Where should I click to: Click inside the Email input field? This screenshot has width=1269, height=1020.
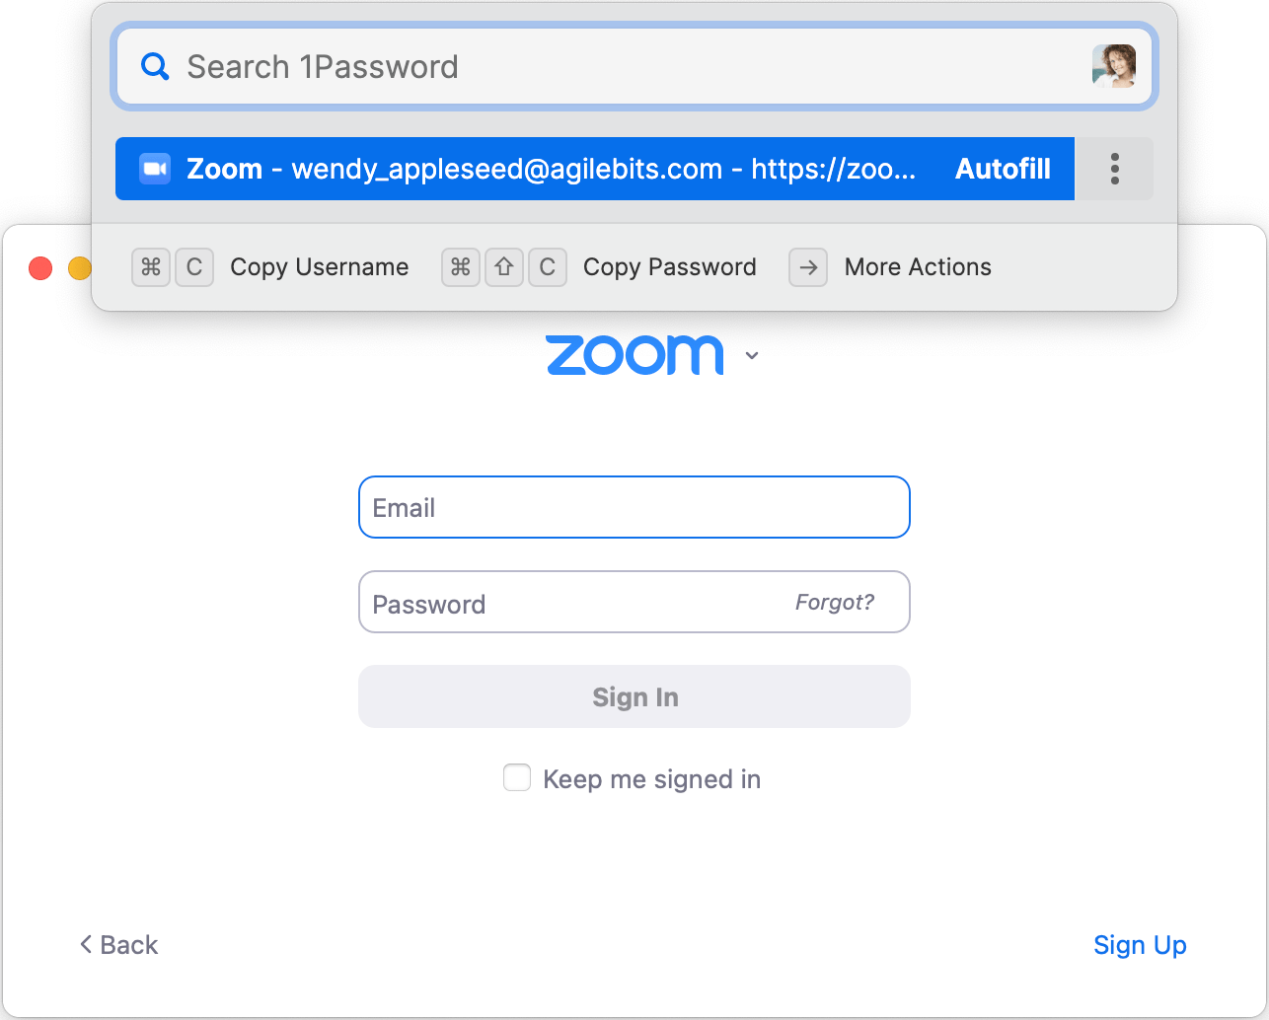pyautogui.click(x=634, y=507)
